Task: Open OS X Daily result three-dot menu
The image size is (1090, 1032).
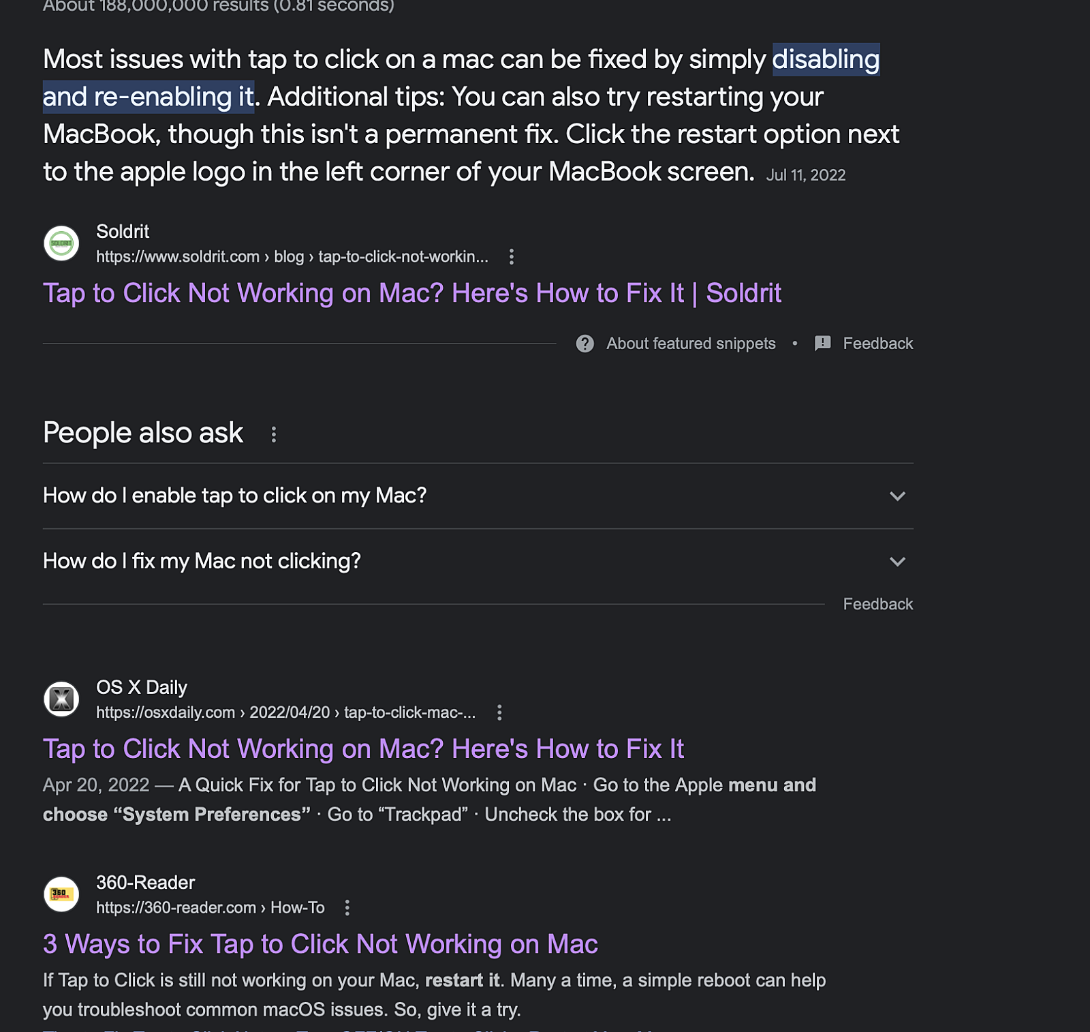Action: pyautogui.click(x=499, y=712)
